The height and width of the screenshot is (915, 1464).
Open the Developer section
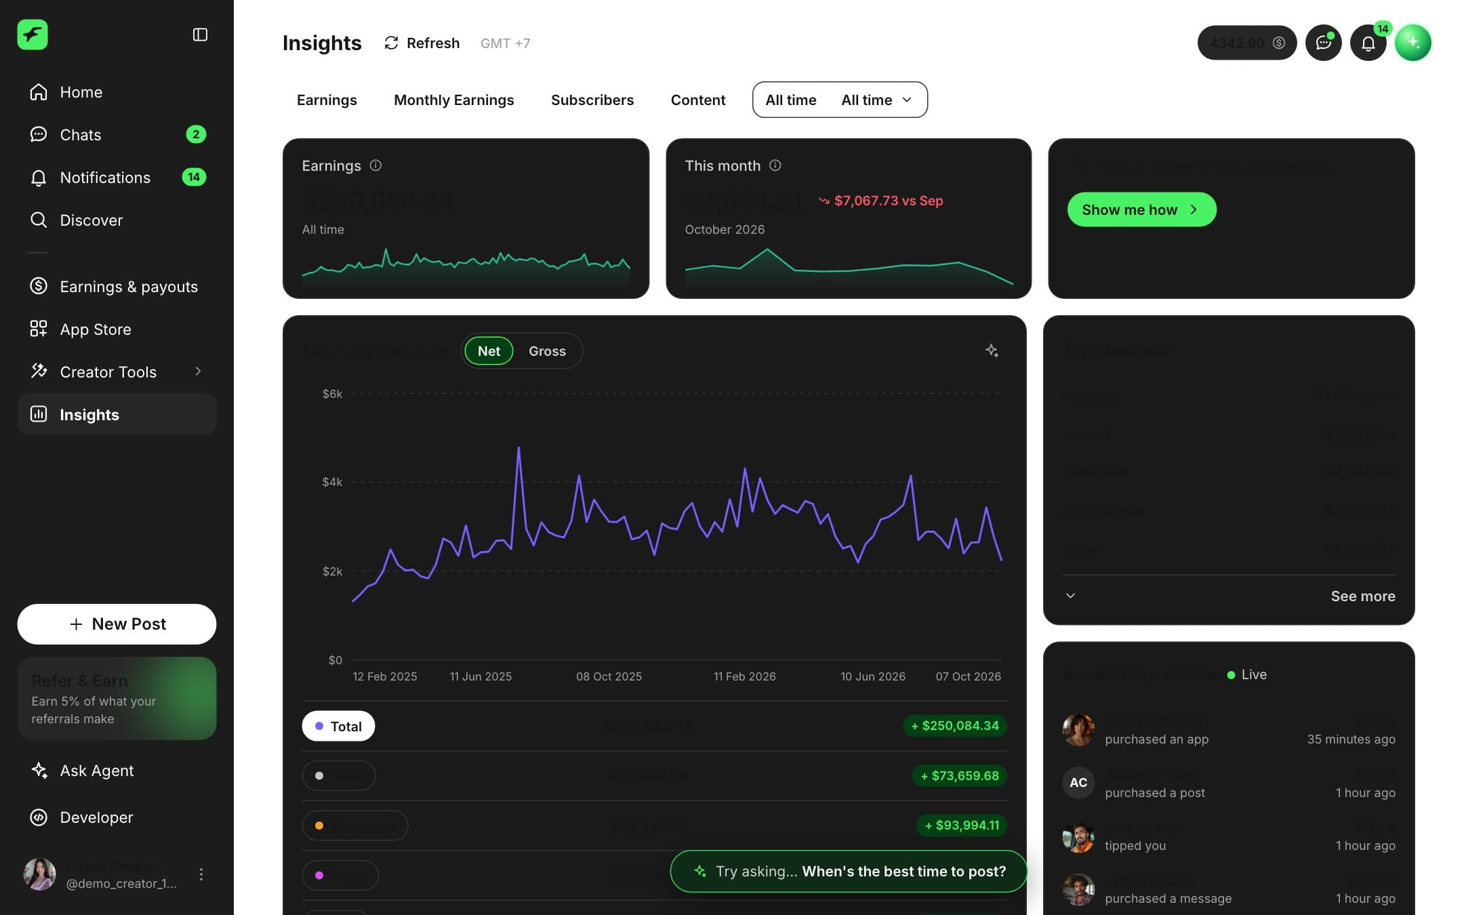click(117, 817)
